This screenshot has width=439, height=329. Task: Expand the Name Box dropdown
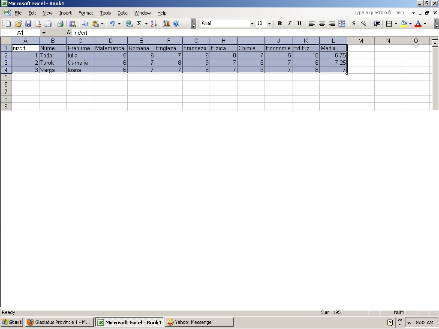point(44,33)
